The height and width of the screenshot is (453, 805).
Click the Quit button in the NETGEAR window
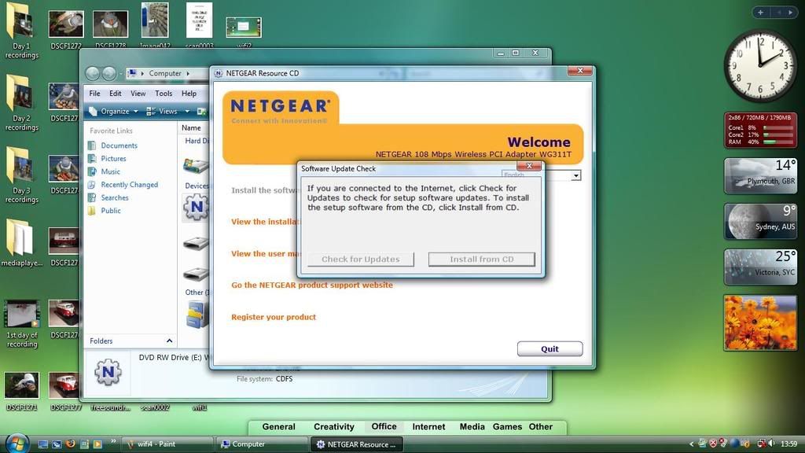pos(550,348)
